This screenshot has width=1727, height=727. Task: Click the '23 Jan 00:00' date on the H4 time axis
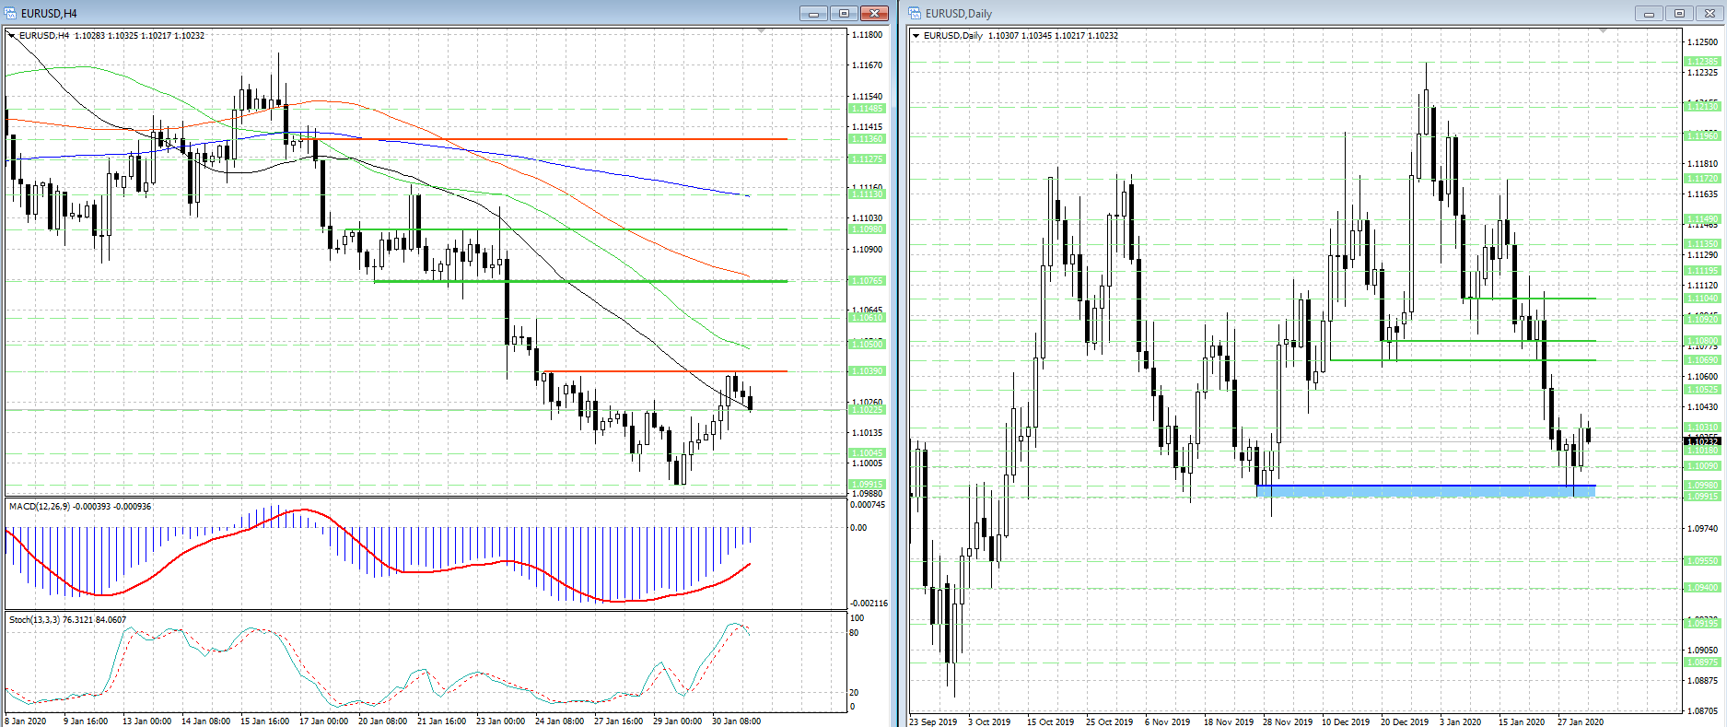500,721
